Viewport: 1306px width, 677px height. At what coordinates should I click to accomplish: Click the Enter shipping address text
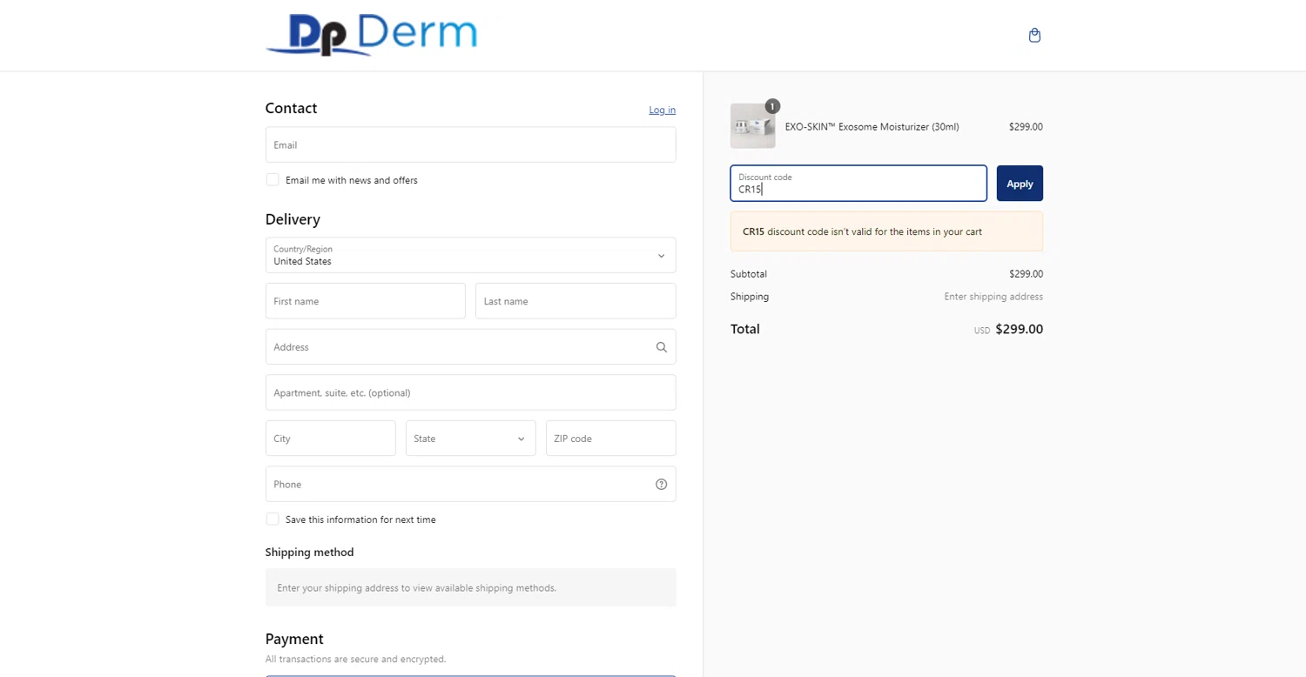pos(993,297)
